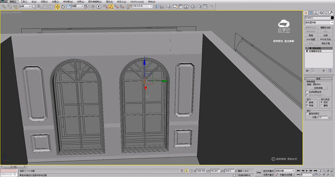Open the Material Editor icon
This screenshot has height=177, width=335.
coord(193,6)
